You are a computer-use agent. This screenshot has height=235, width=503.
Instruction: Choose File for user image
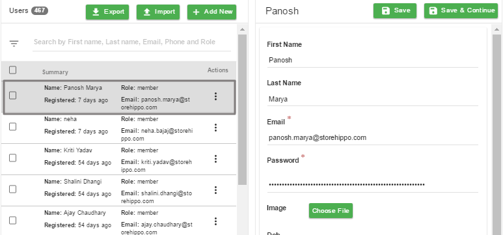331,211
